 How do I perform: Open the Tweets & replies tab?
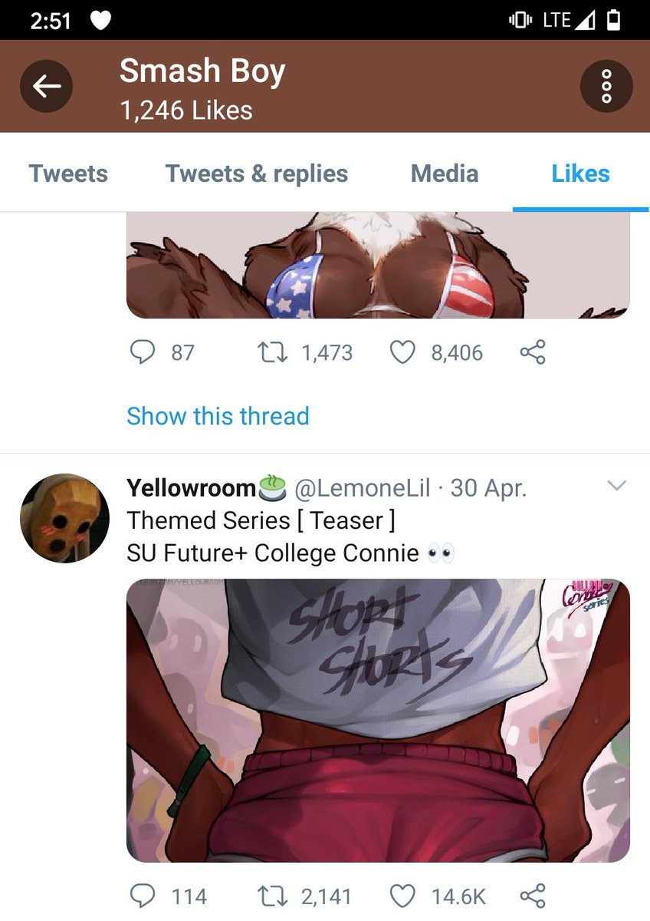click(257, 173)
